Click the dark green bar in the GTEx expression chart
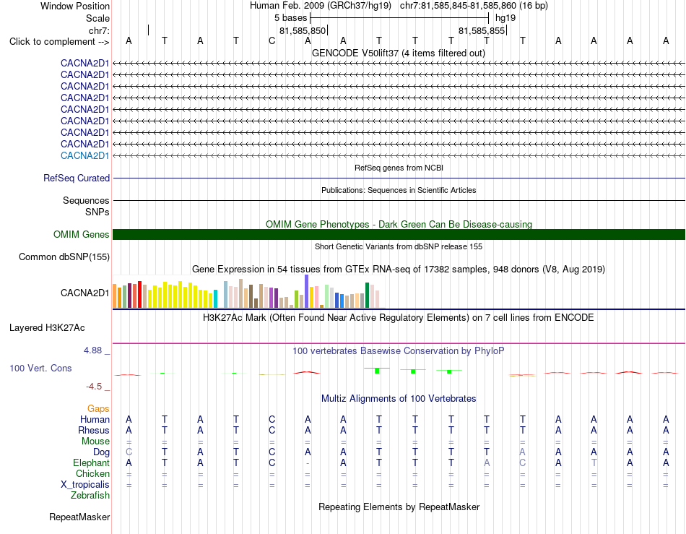 (367, 296)
